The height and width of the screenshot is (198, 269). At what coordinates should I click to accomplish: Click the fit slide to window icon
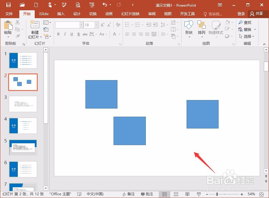click(x=261, y=194)
